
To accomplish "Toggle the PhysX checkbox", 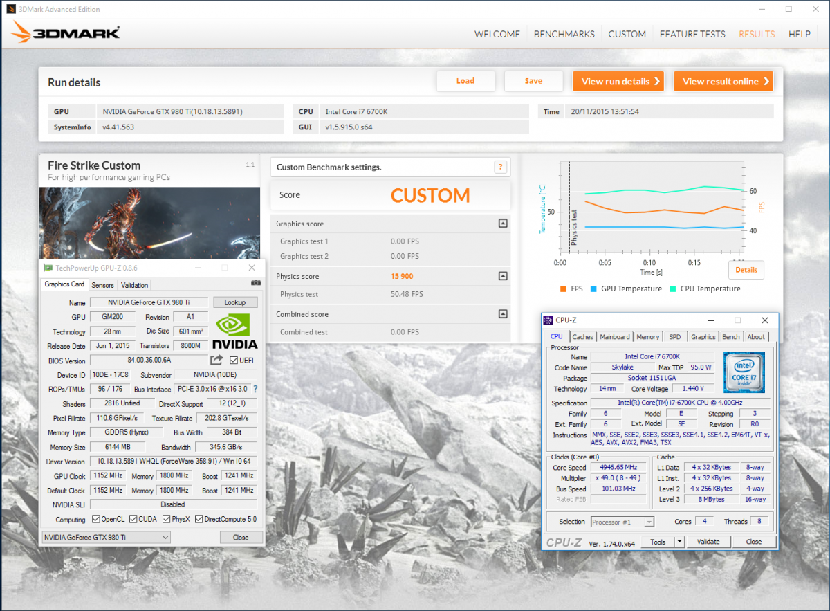I will click(x=166, y=519).
